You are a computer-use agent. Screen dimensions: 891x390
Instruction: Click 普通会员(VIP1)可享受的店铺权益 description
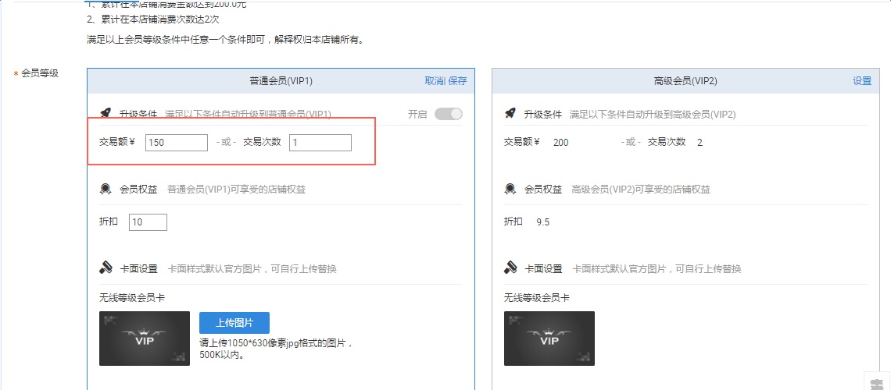coord(236,190)
